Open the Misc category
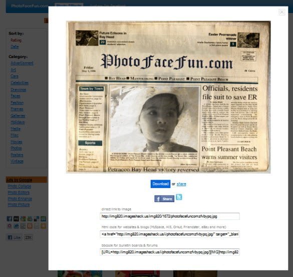The width and height of the screenshot is (293, 277). (x=15, y=135)
